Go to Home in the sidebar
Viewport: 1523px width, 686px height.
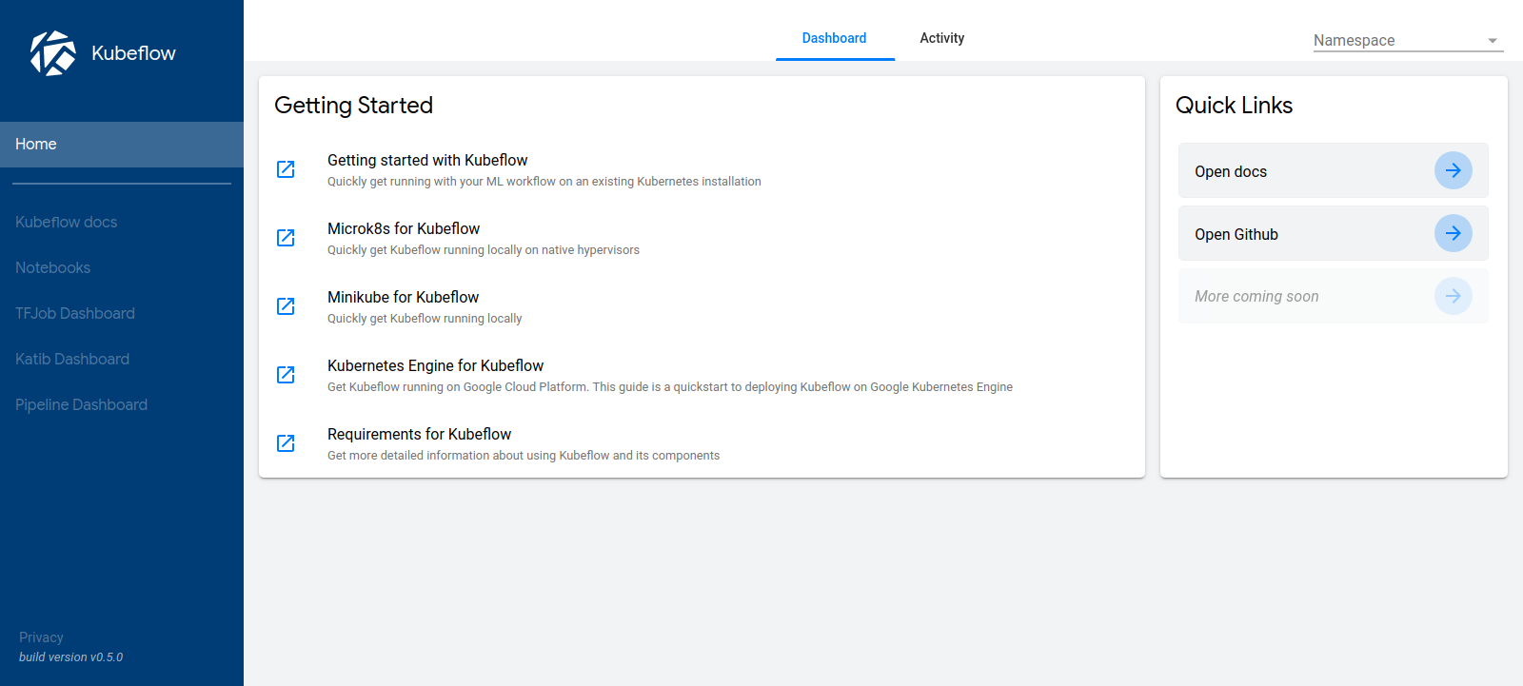click(36, 145)
